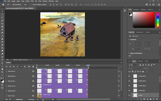Viewport: 161px width, 101px height.
Task: Expand Video Group 2 track
Action: click(x=6, y=71)
